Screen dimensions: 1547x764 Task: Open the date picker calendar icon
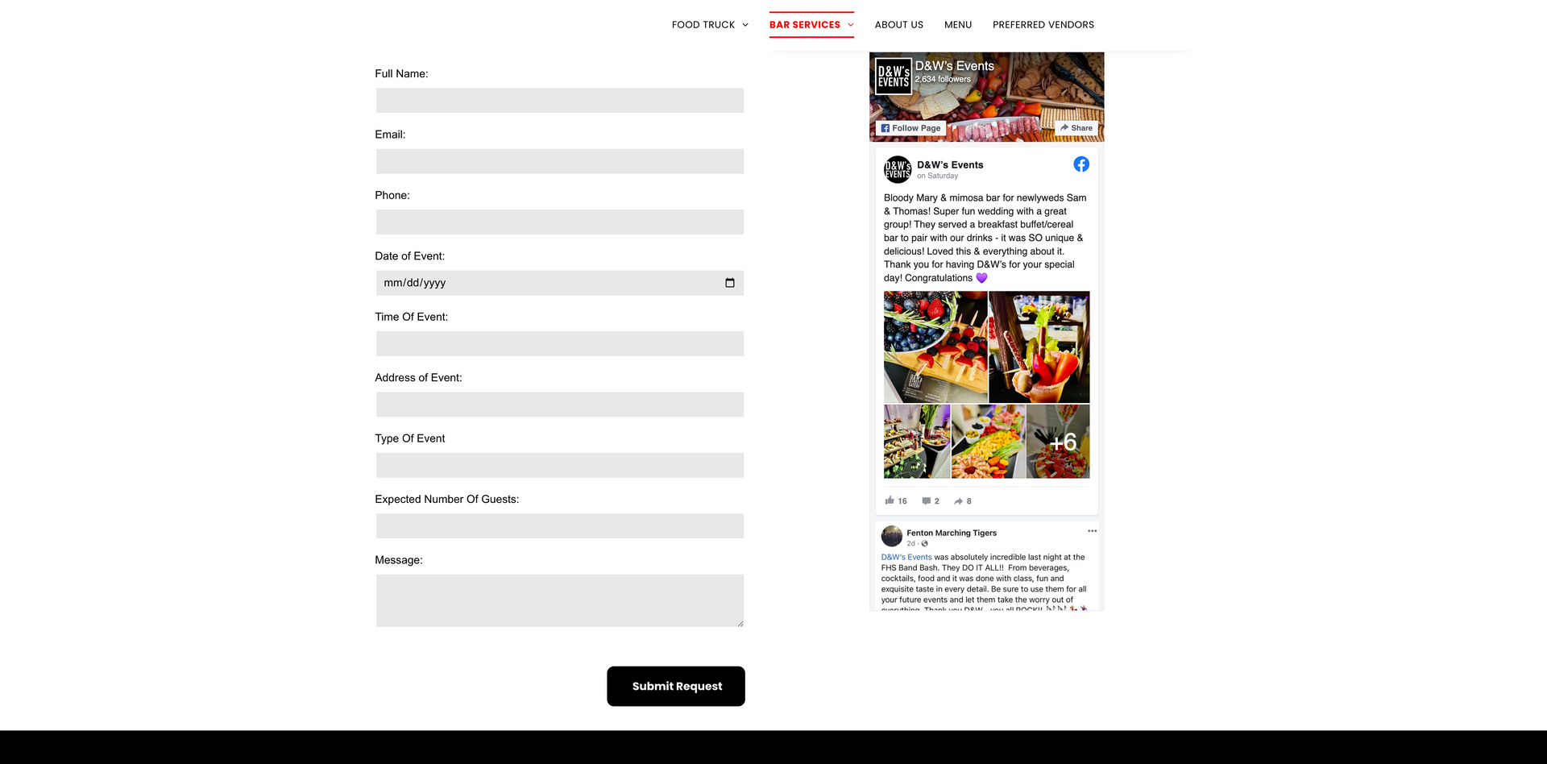click(730, 283)
